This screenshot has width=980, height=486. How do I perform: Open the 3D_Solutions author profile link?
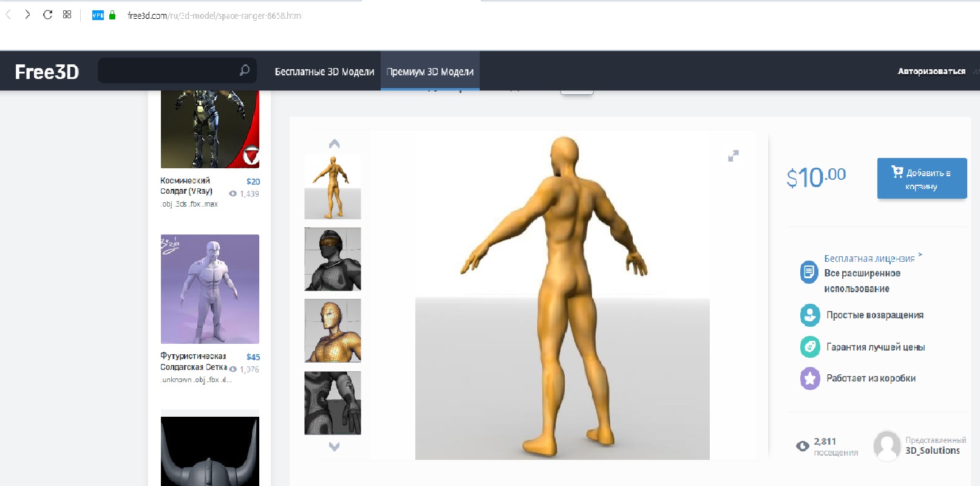pyautogui.click(x=933, y=451)
